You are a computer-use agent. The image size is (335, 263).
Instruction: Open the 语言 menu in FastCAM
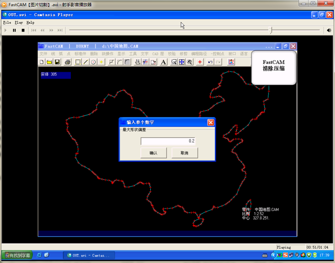coord(244,54)
